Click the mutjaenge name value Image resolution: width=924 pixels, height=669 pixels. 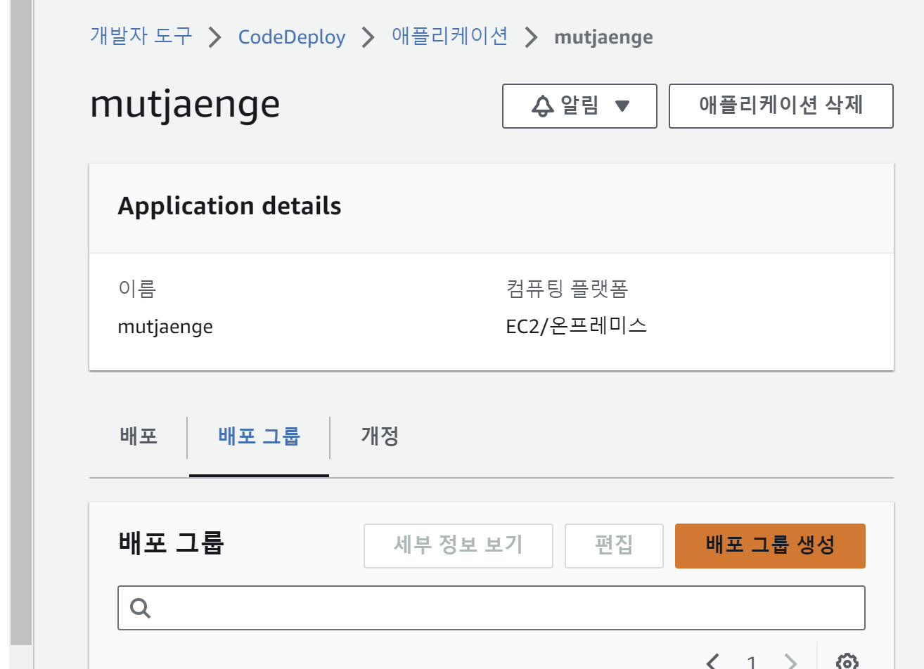165,327
